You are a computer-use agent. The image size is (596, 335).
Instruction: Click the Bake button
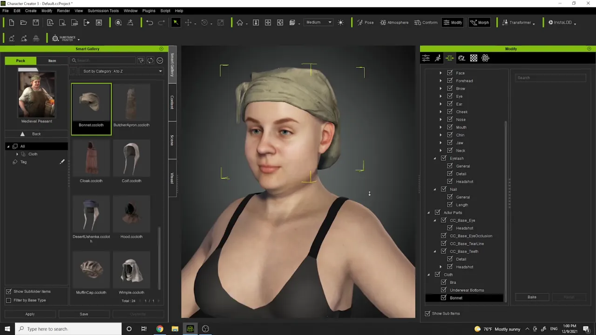pyautogui.click(x=532, y=297)
